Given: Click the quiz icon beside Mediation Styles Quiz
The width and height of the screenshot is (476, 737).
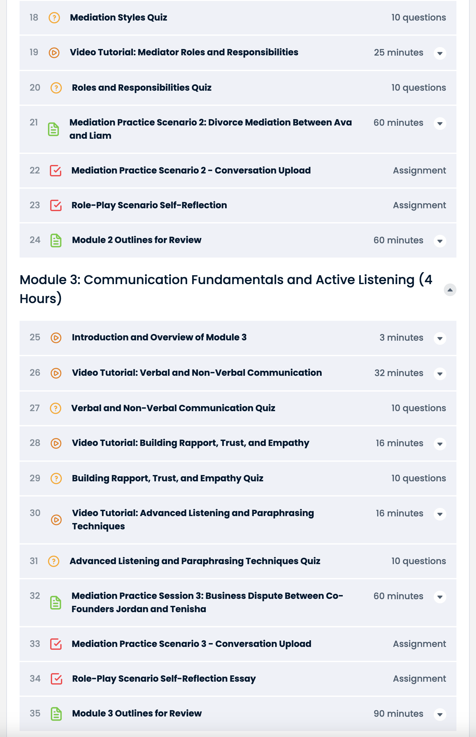Looking at the screenshot, I should (54, 18).
